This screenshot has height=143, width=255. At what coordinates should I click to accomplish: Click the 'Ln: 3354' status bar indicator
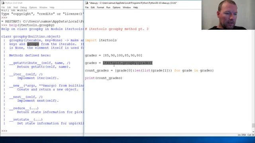click(242, 135)
